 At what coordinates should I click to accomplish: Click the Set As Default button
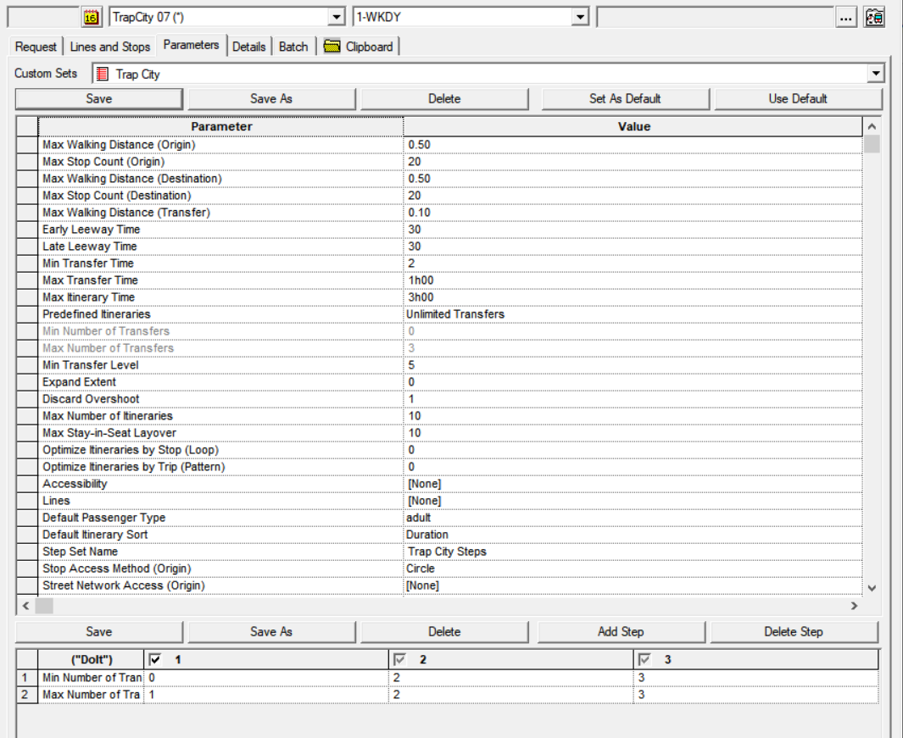(625, 98)
